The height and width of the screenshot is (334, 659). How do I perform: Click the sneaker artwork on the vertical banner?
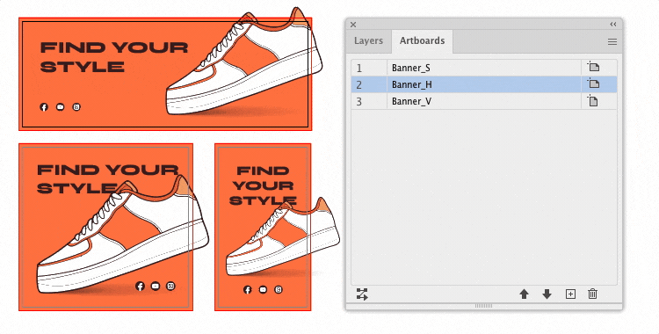pyautogui.click(x=282, y=237)
